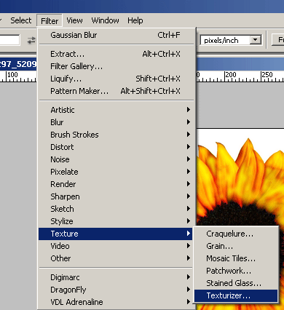Choose Mosaic Tiles... texture filter

[x=236, y=258]
